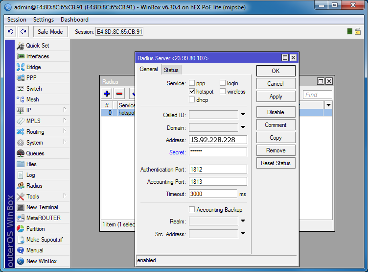
Task: Enable the ppp service checkbox
Action: 192,83
